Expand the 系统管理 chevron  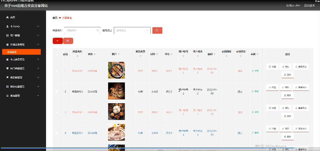point(38,96)
